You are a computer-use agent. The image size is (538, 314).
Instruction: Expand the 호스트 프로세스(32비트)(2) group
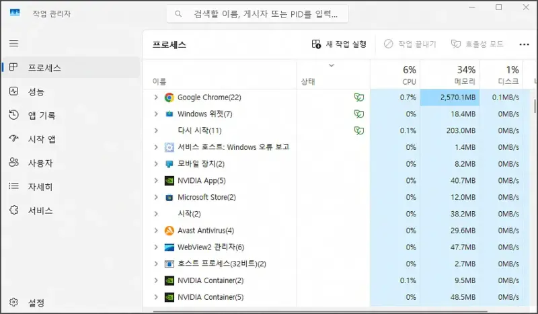coord(156,264)
